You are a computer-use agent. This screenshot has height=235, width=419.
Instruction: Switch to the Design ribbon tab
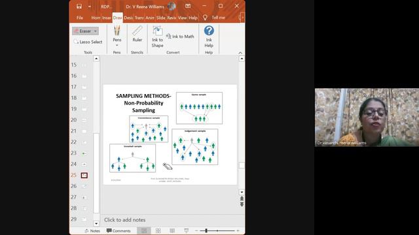coord(128,18)
